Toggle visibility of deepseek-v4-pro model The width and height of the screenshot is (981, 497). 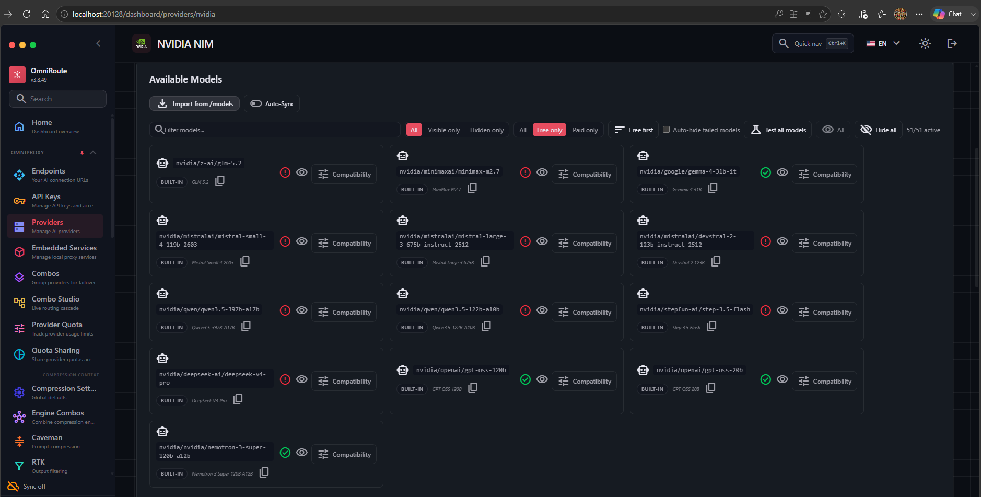(x=302, y=379)
